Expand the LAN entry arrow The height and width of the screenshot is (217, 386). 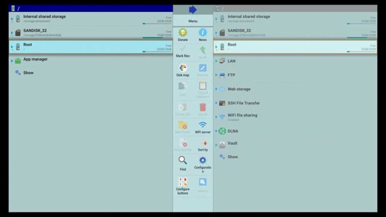216,61
